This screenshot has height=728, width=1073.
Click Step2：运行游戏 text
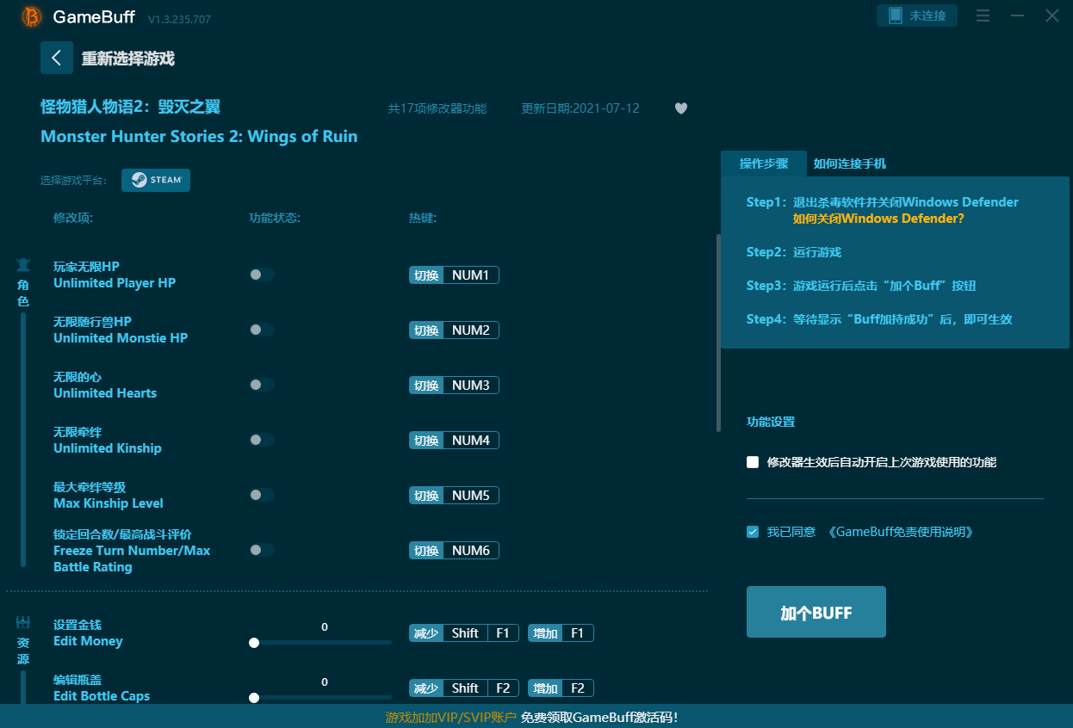[x=794, y=252]
